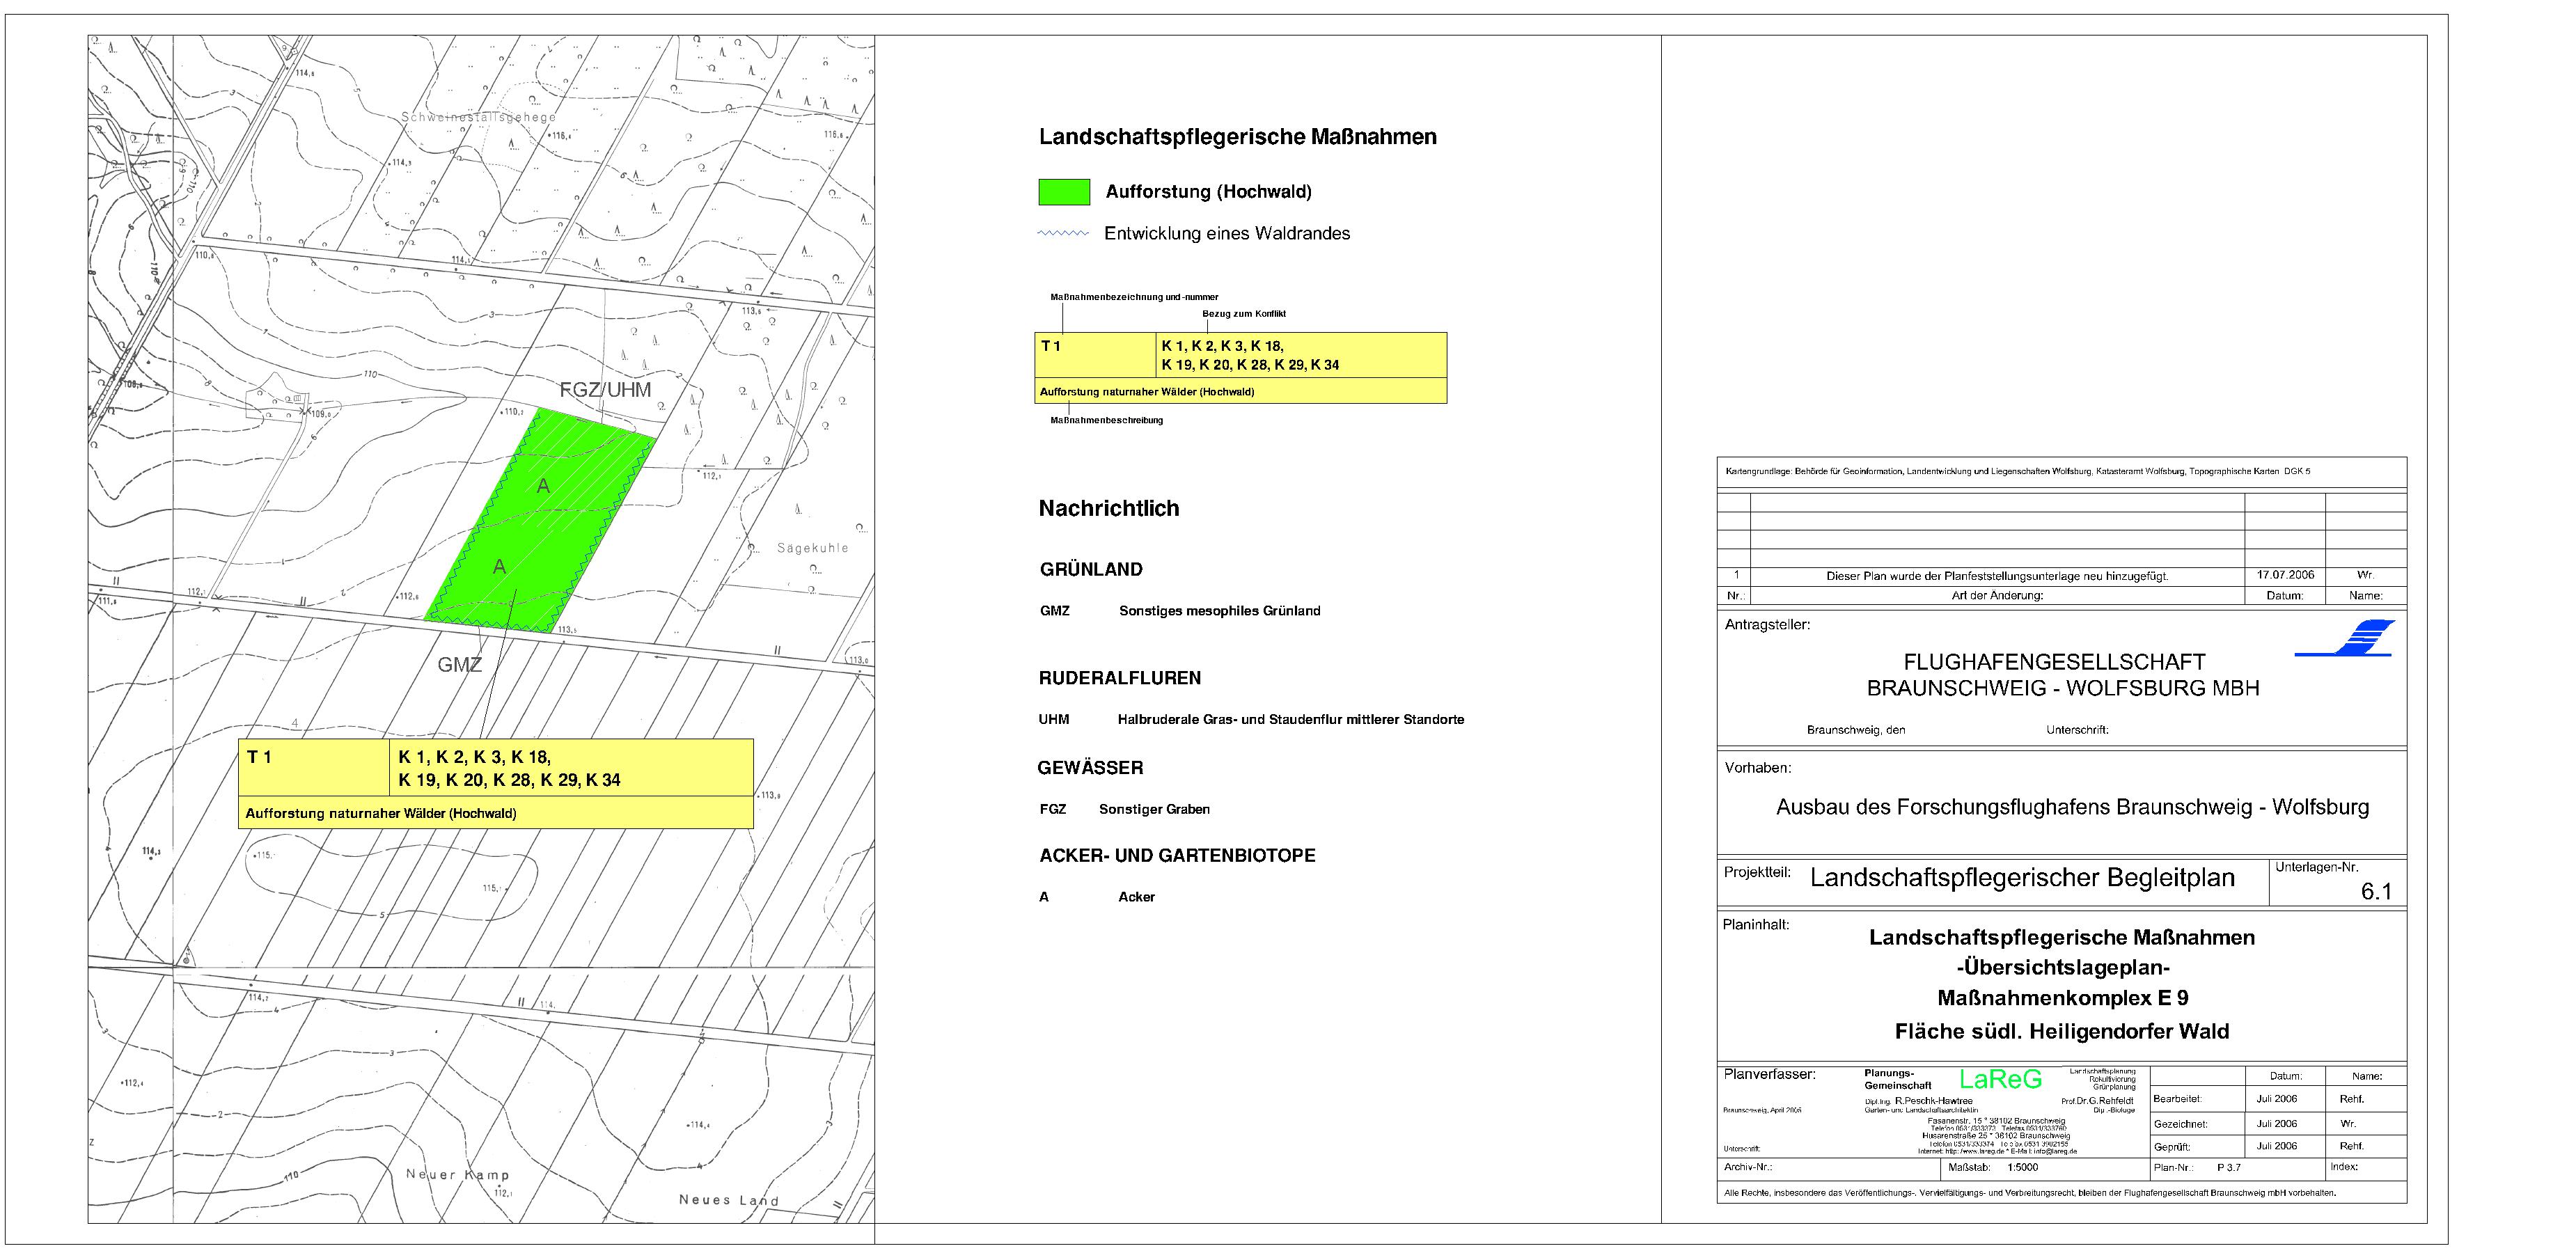Click the 'Neues Land' place name on map
The height and width of the screenshot is (1253, 2576).
pos(728,1200)
